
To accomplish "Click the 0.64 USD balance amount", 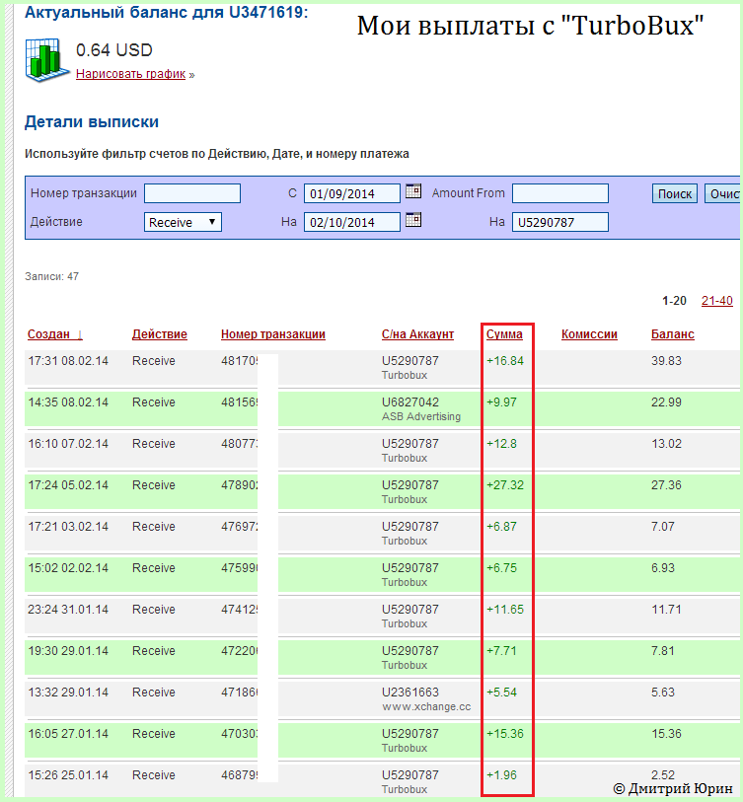I will click(114, 50).
